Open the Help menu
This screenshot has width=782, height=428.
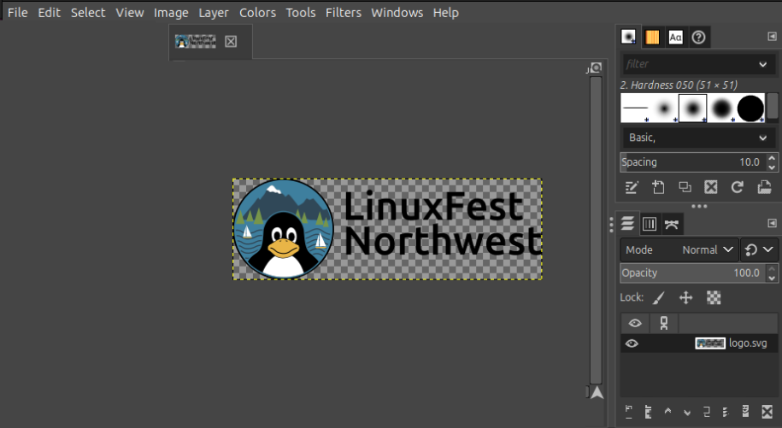point(445,13)
